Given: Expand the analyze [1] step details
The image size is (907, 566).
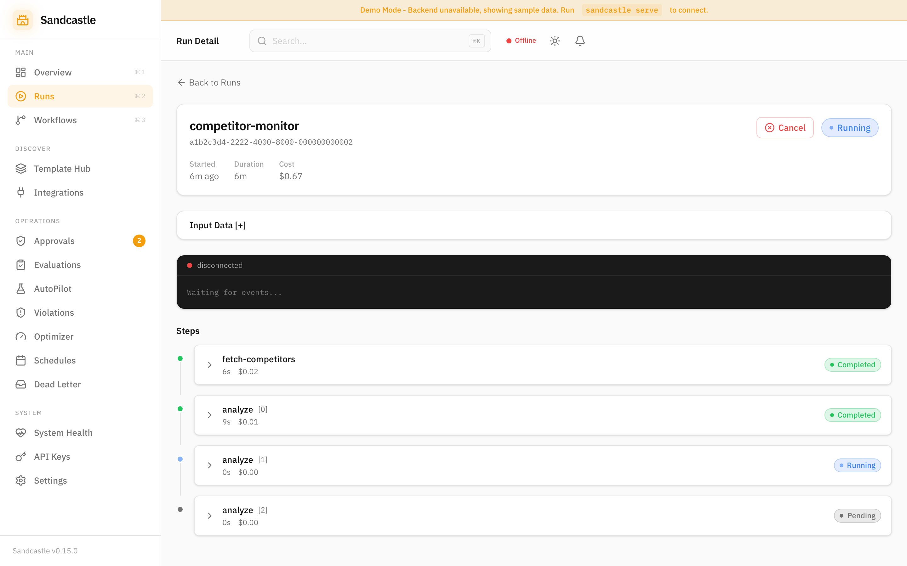Looking at the screenshot, I should tap(209, 465).
